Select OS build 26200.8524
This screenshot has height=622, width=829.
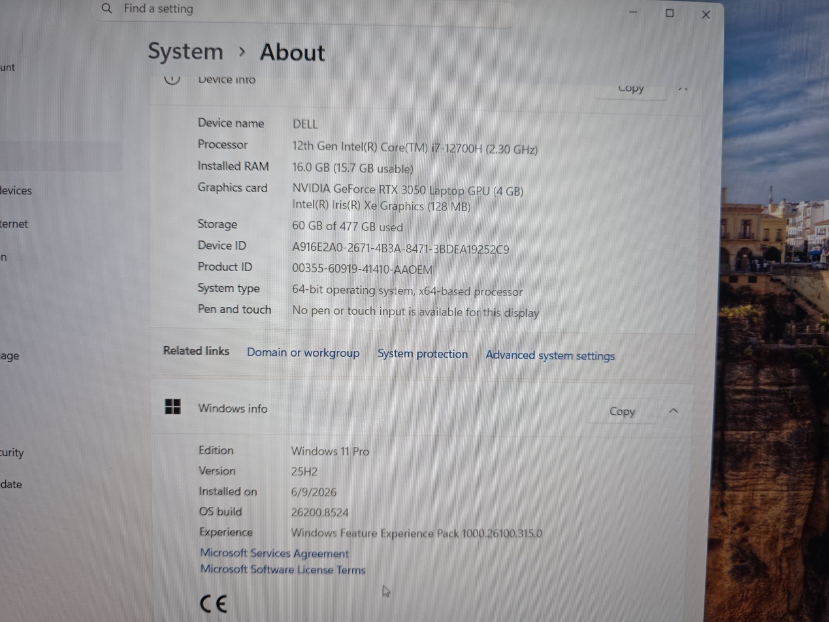tap(320, 513)
